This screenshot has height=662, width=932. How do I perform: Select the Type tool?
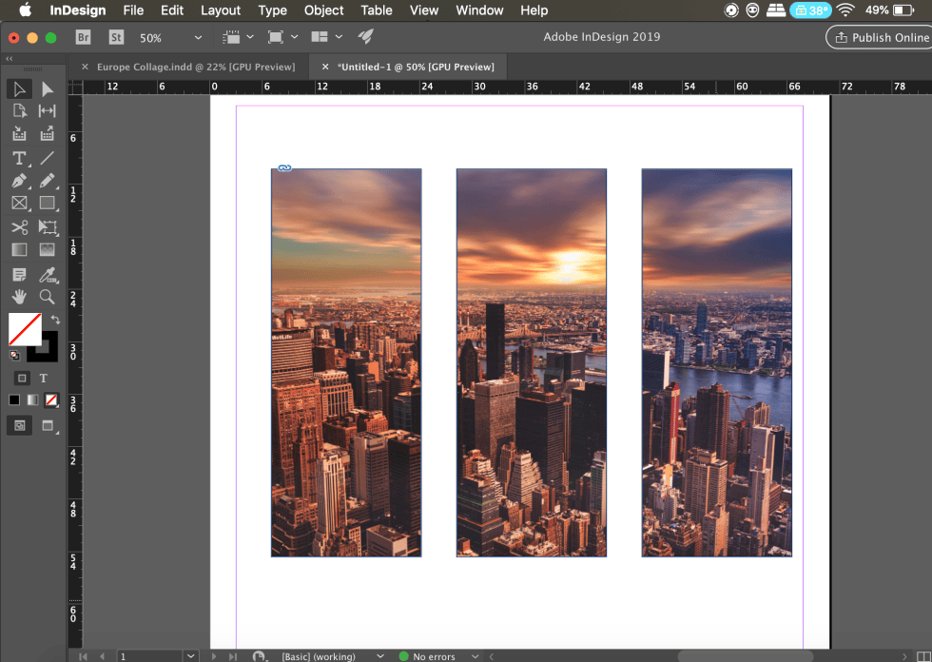pyautogui.click(x=19, y=158)
